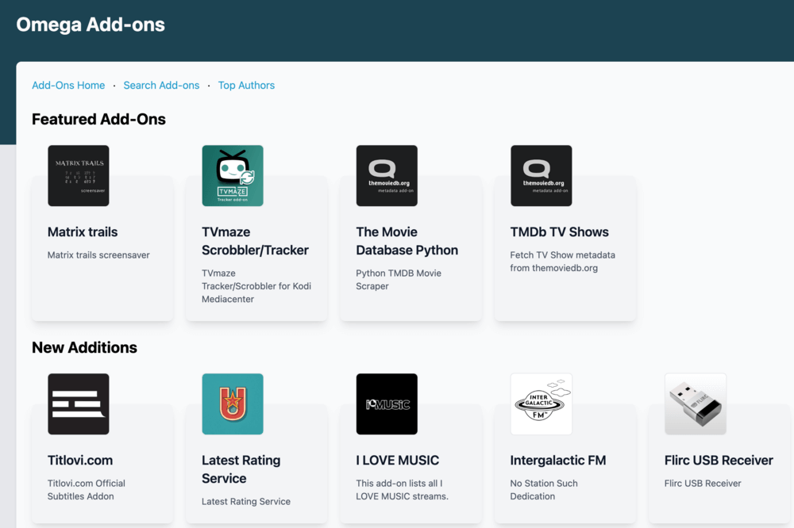794x528 pixels.
Task: Open The Movie Database Python icon
Action: tap(387, 175)
